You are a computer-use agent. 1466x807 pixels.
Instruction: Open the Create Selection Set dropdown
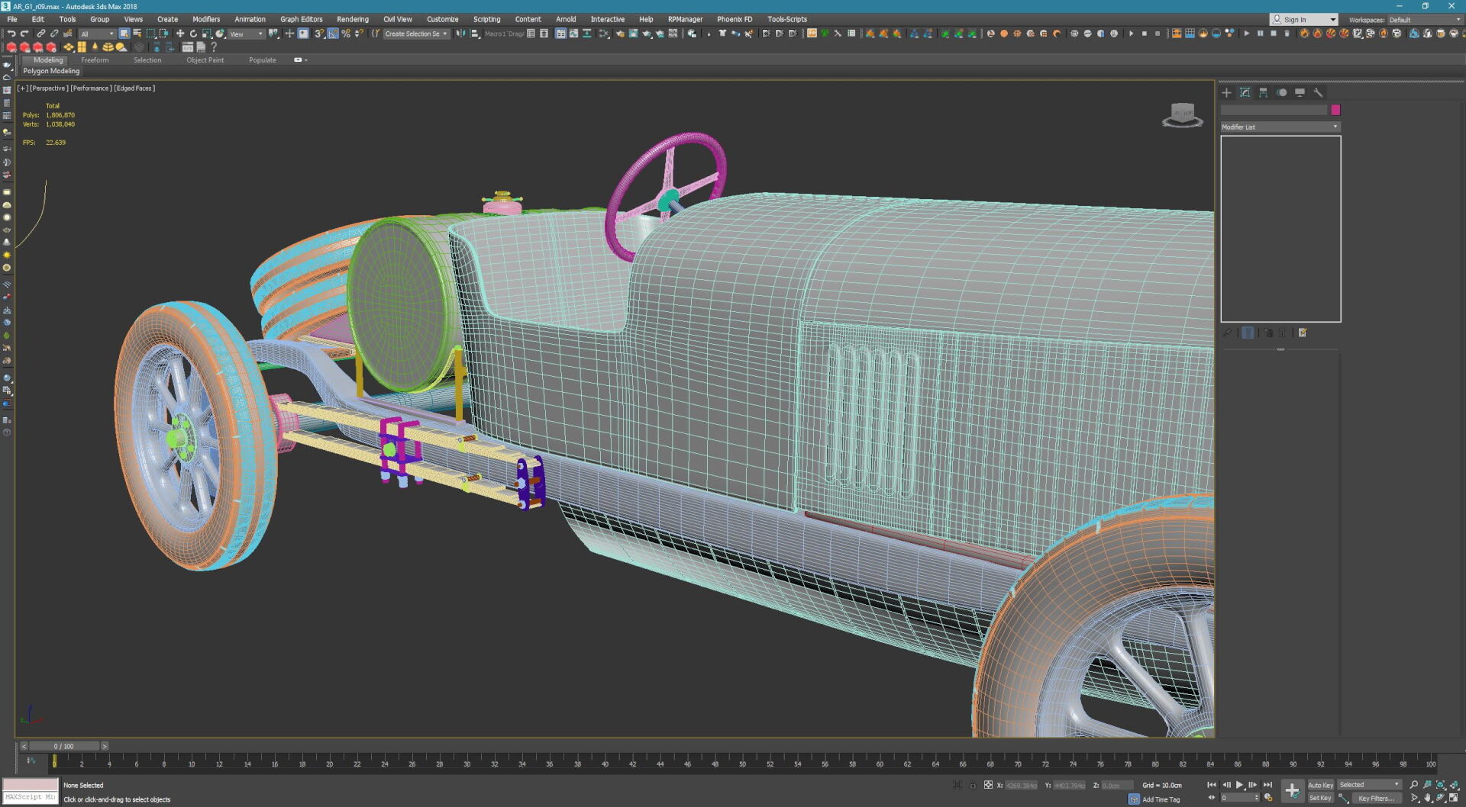(415, 34)
